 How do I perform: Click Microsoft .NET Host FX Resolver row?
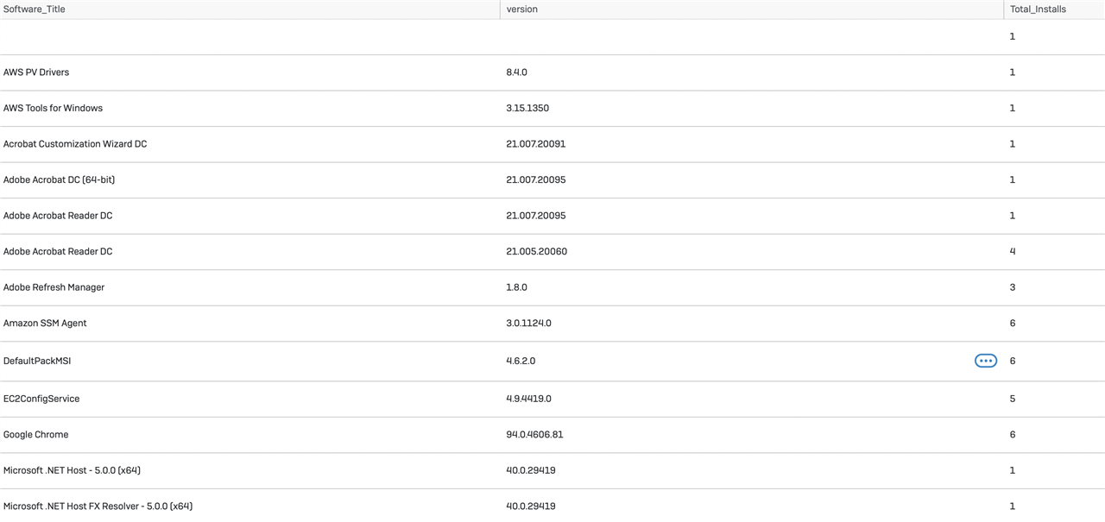pyautogui.click(x=552, y=506)
